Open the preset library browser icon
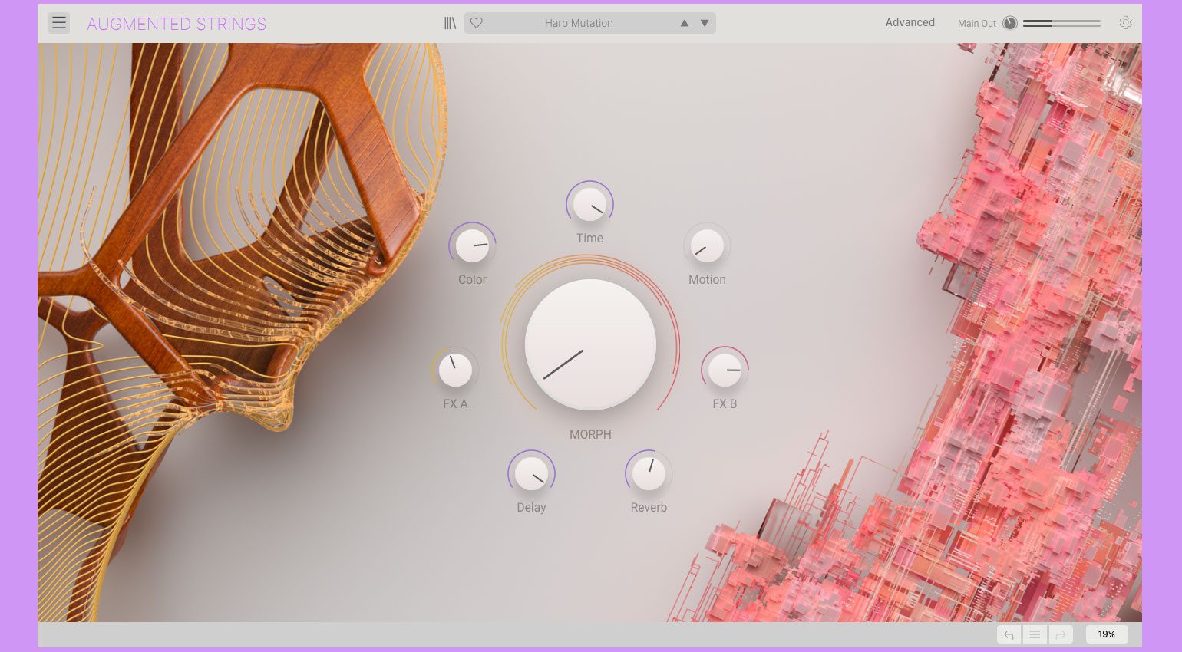Viewport: 1182px width, 652px height. point(451,23)
